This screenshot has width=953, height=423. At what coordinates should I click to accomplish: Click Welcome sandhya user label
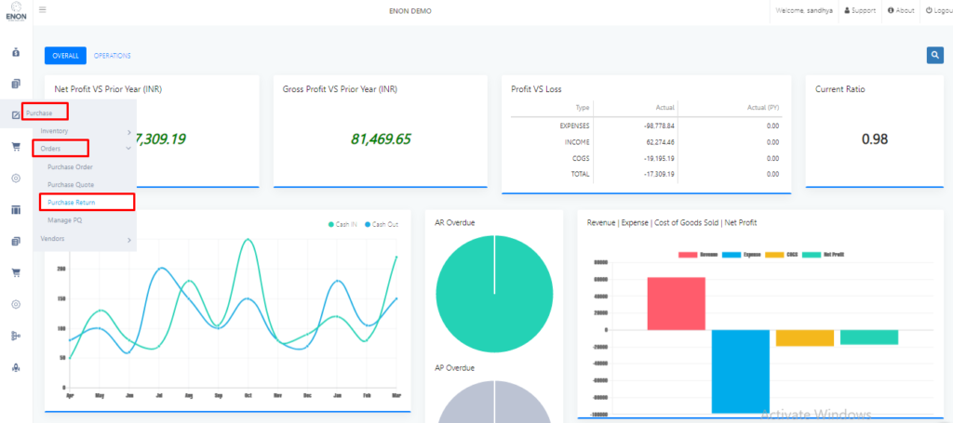click(x=805, y=11)
